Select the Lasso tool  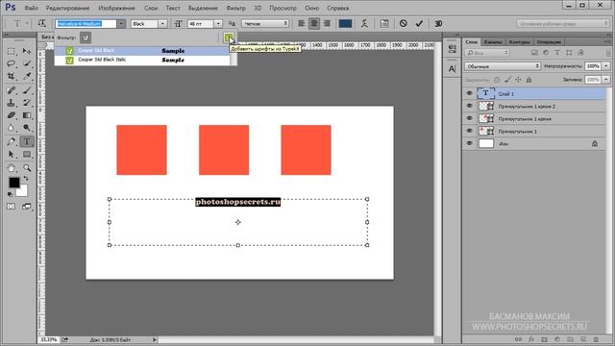click(11, 63)
